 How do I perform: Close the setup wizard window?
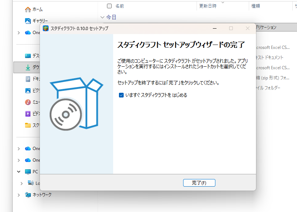coord(248,28)
